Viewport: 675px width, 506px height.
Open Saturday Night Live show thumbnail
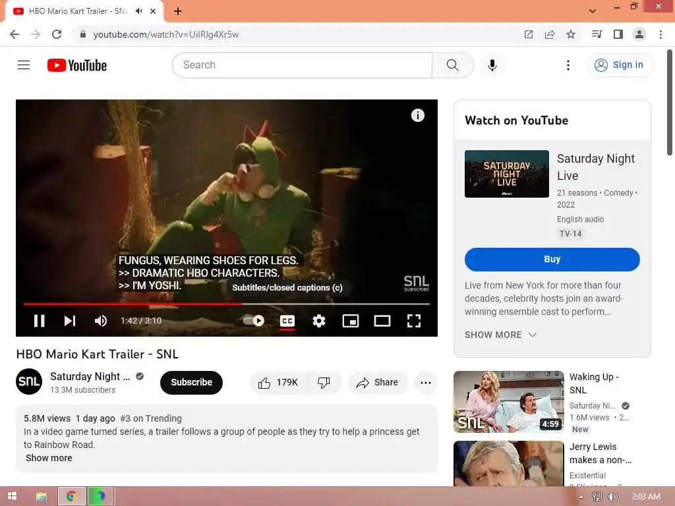pyautogui.click(x=507, y=174)
